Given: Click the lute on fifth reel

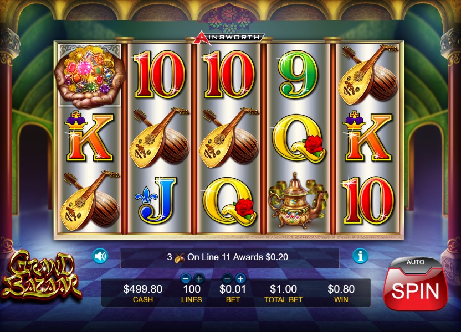Looking at the screenshot, I should click(368, 75).
